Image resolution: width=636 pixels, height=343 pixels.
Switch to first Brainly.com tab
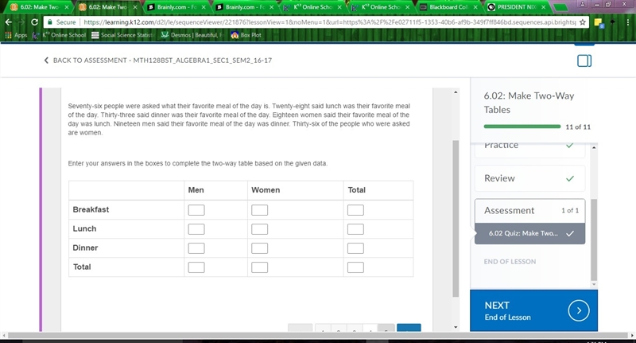pos(176,7)
